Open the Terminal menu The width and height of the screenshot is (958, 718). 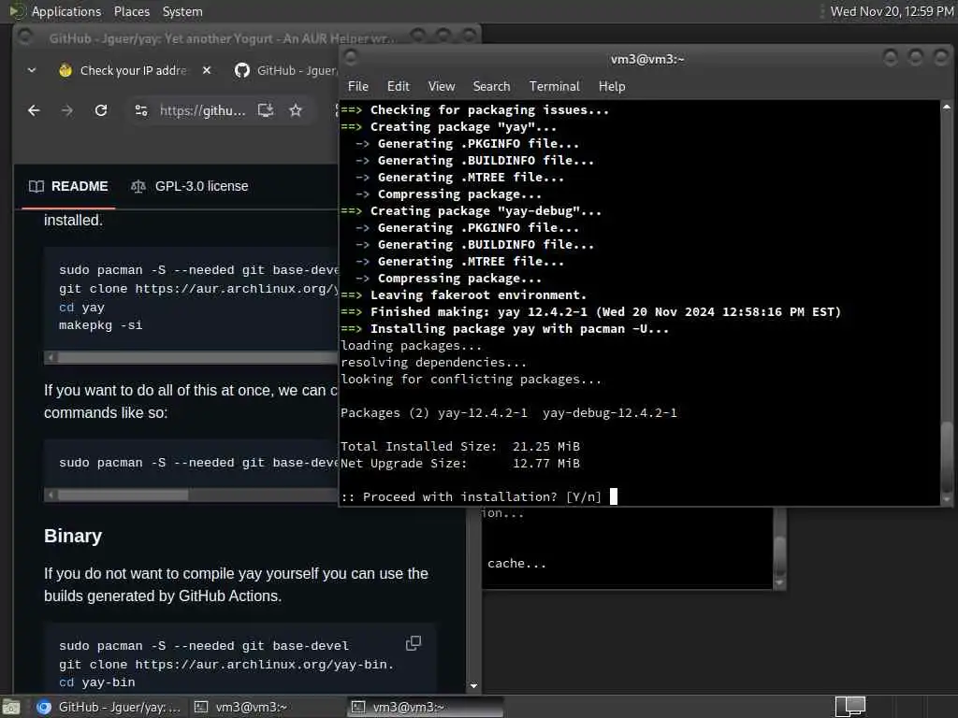[554, 86]
